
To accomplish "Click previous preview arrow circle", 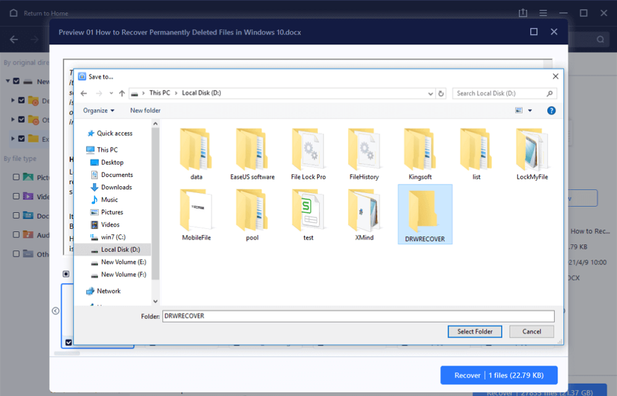I will pyautogui.click(x=56, y=311).
